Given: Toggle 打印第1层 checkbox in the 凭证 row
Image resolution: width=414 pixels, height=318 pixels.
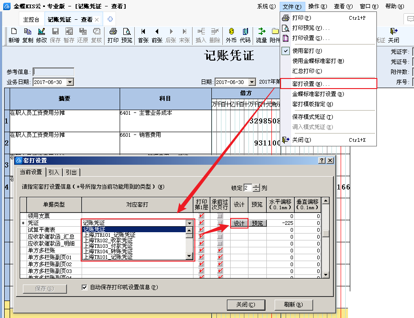Looking at the screenshot, I should [201, 223].
